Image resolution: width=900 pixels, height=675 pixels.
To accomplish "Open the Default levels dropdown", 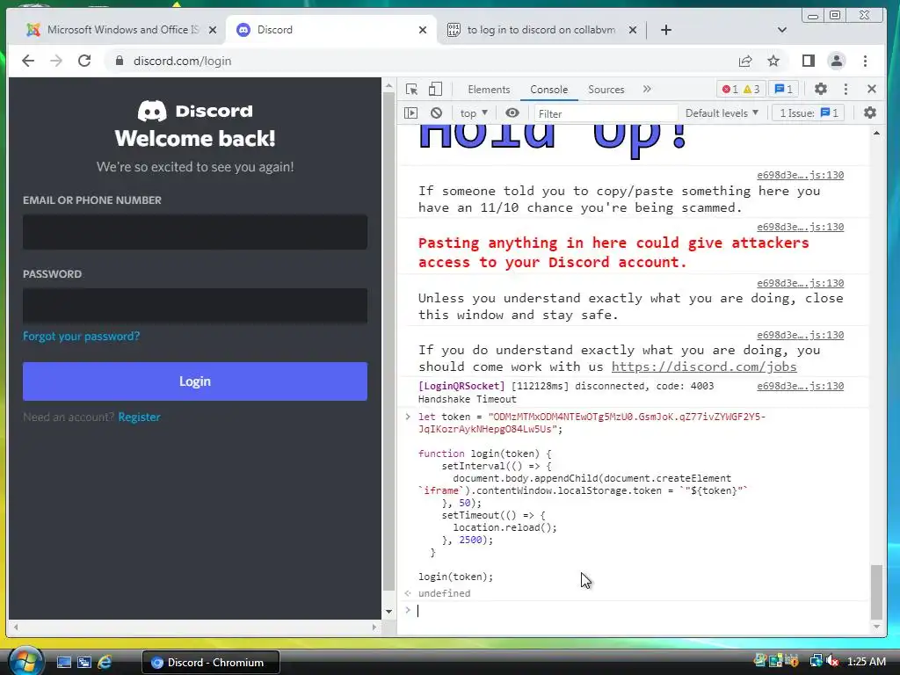I will [722, 113].
